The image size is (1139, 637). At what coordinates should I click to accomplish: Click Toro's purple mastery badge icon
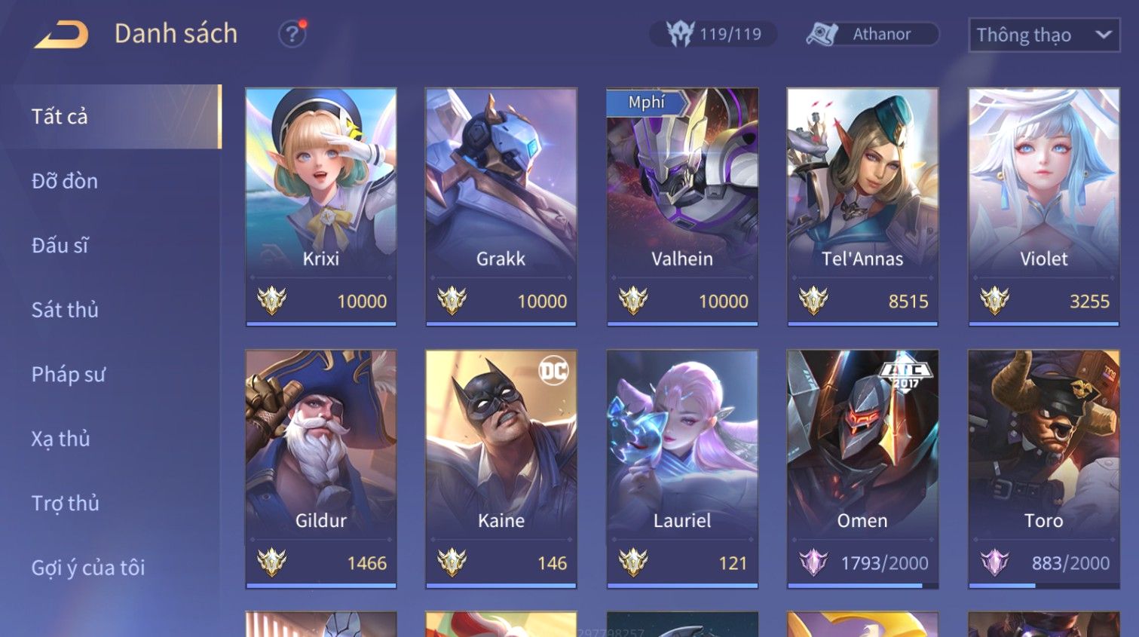[x=994, y=562]
